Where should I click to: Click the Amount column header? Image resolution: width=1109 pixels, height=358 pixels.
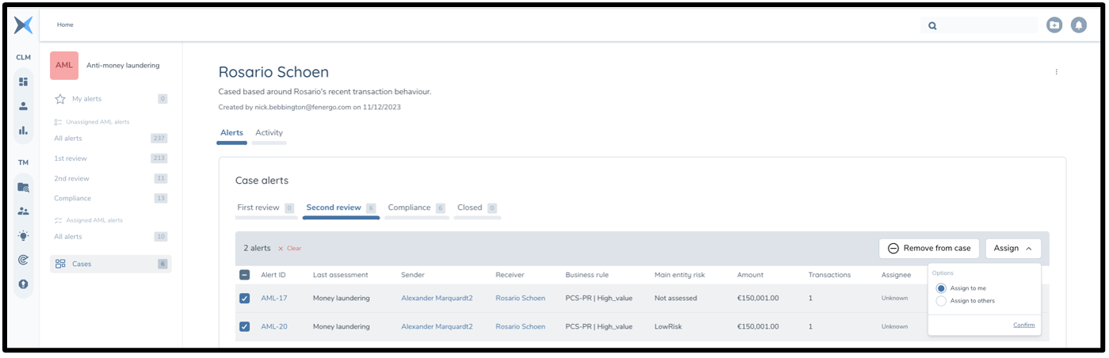pyautogui.click(x=750, y=275)
